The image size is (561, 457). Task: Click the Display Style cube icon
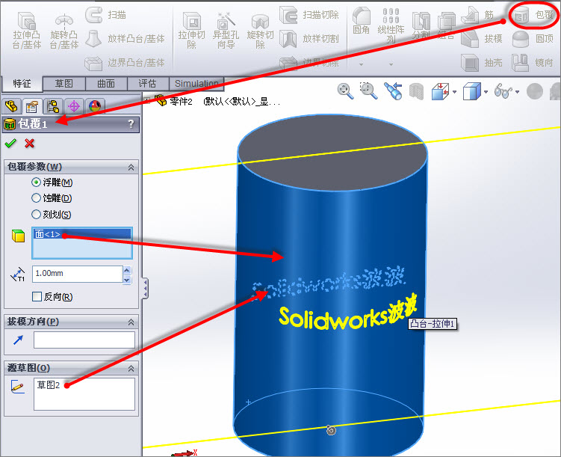tap(472, 92)
